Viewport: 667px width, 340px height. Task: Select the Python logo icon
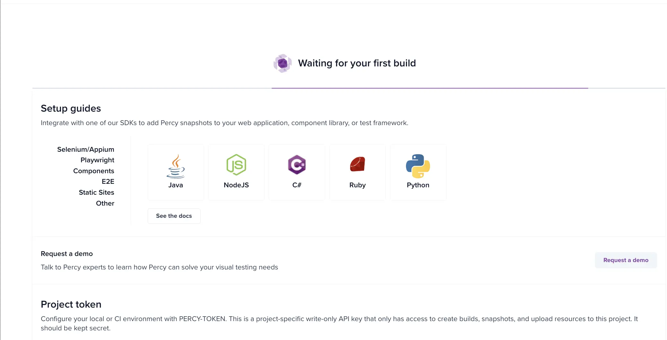coord(418,166)
